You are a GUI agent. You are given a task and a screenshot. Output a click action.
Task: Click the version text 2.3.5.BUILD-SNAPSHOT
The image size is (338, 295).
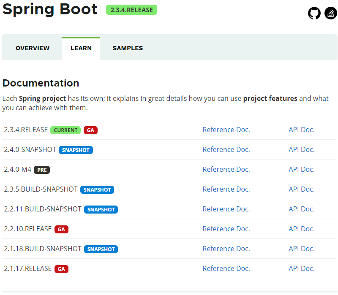[x=41, y=189]
